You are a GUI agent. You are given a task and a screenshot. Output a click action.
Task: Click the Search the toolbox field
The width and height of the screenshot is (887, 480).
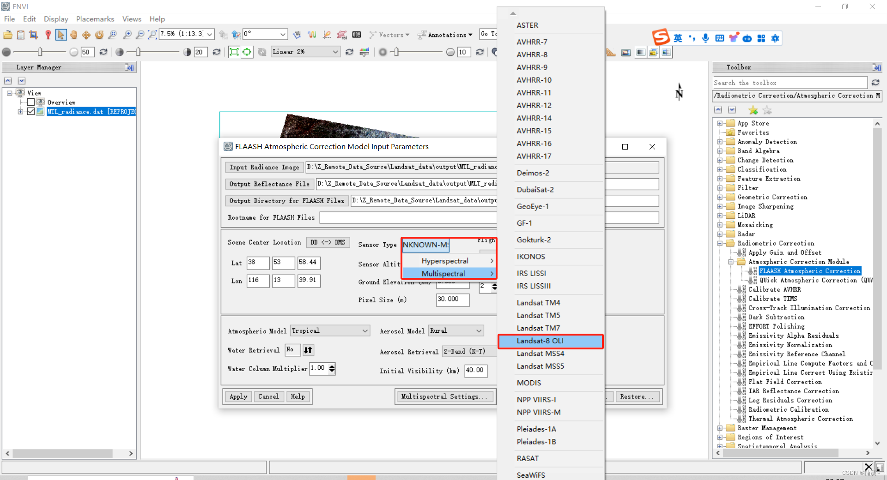coord(790,83)
